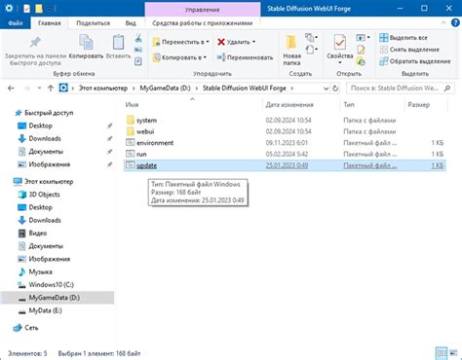Click the Cut scissors icon
Viewport: 462px width, 360px height.
tap(138, 38)
